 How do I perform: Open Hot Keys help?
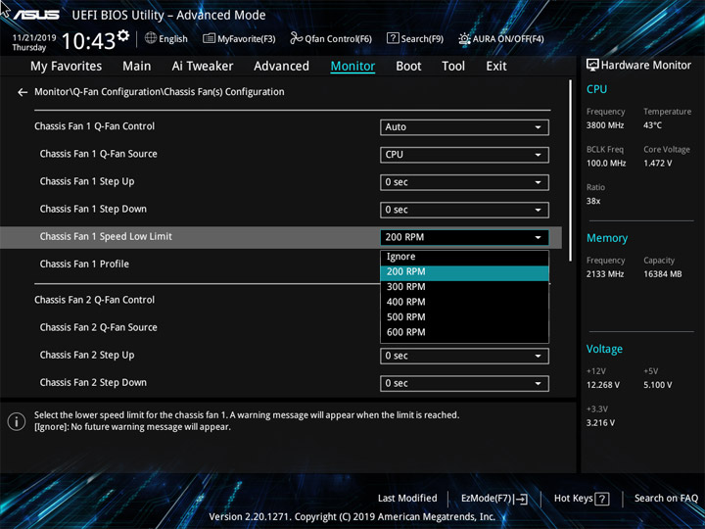pyautogui.click(x=582, y=499)
